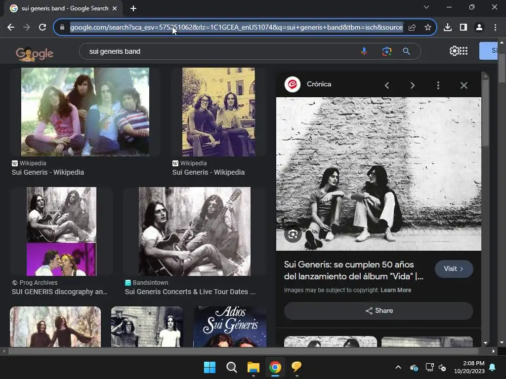Image resolution: width=506 pixels, height=379 pixels.
Task: Open Chrome downloads
Action: pyautogui.click(x=448, y=28)
